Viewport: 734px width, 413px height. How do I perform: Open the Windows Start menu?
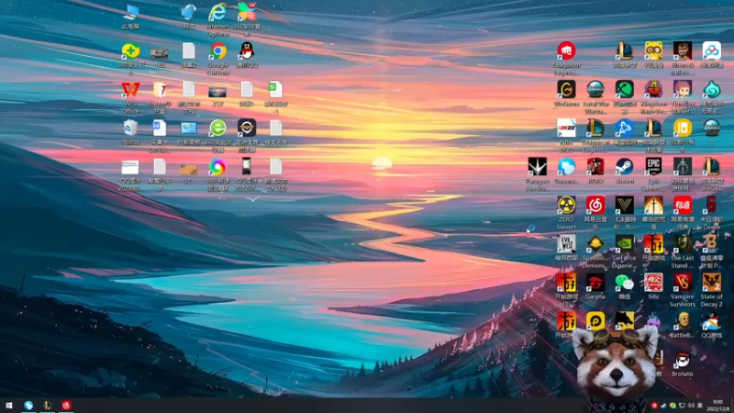[x=9, y=406]
